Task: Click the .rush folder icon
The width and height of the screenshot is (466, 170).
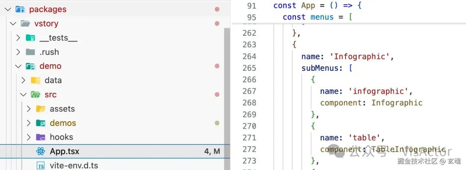Action: pos(30,52)
